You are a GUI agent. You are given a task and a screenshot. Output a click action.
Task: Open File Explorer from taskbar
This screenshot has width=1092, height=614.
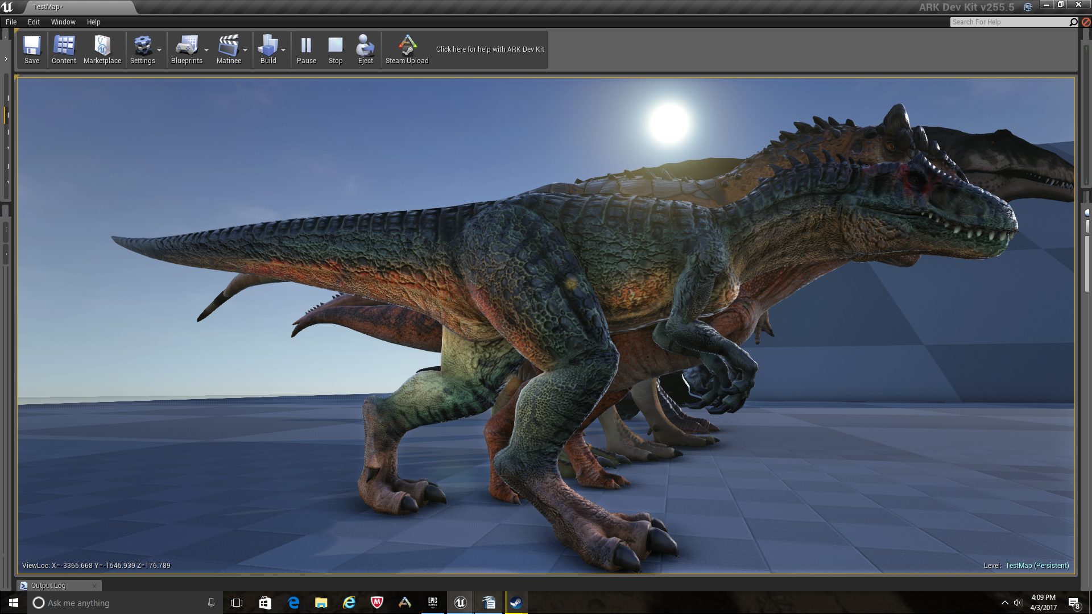[321, 603]
